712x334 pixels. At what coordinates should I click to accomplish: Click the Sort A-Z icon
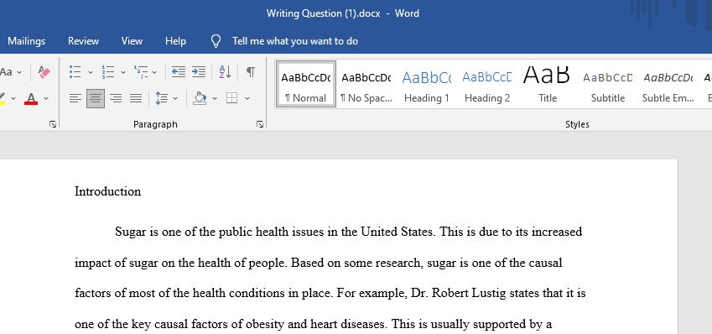226,72
